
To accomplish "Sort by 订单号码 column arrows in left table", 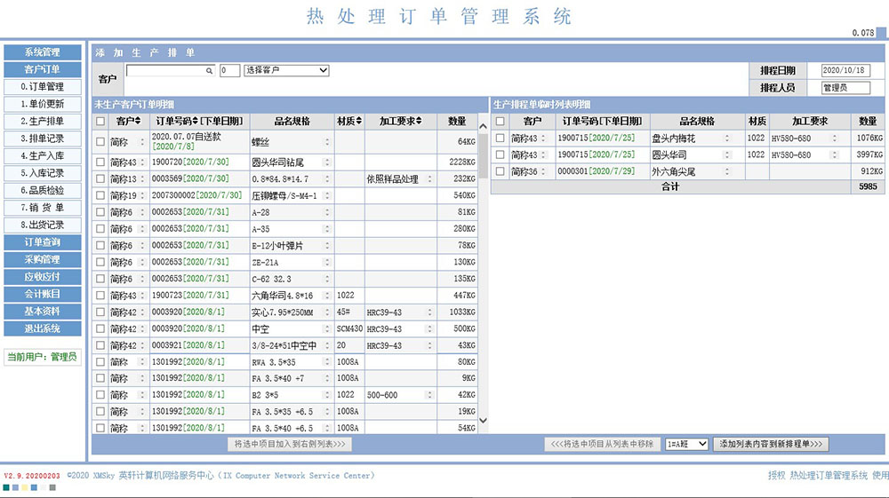I will coord(196,121).
